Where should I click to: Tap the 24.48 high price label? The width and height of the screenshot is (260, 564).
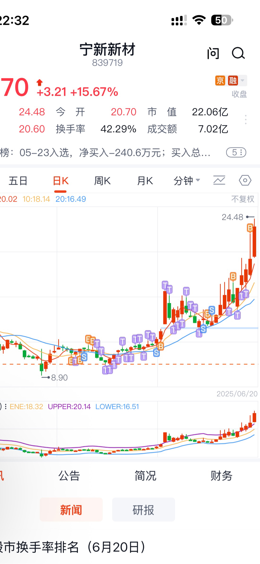(233, 217)
